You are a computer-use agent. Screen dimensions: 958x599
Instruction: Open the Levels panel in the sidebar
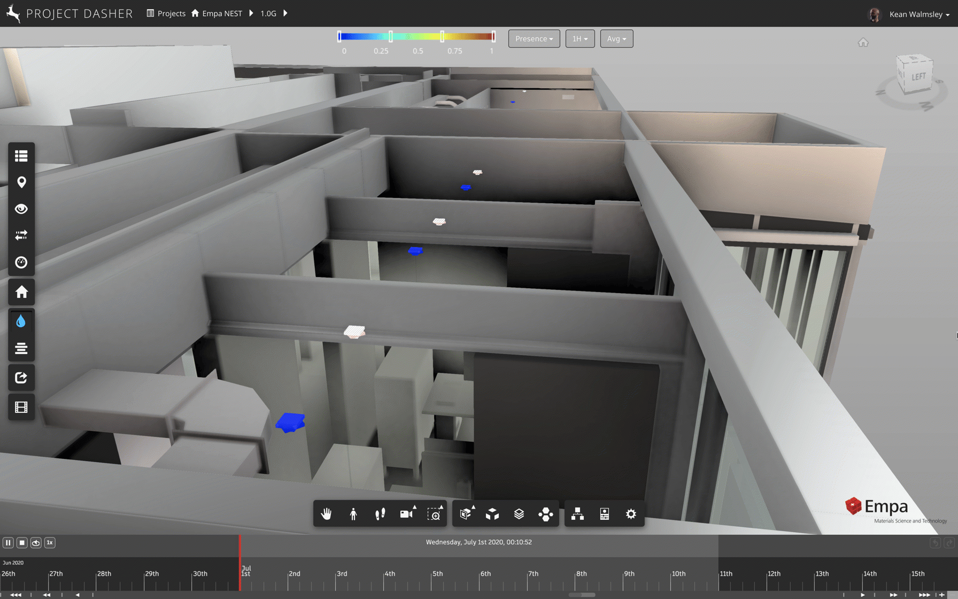tap(21, 348)
